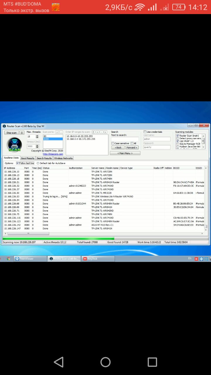Select port 80 in scan ports list
211x375 pixels.
coord(53,136)
